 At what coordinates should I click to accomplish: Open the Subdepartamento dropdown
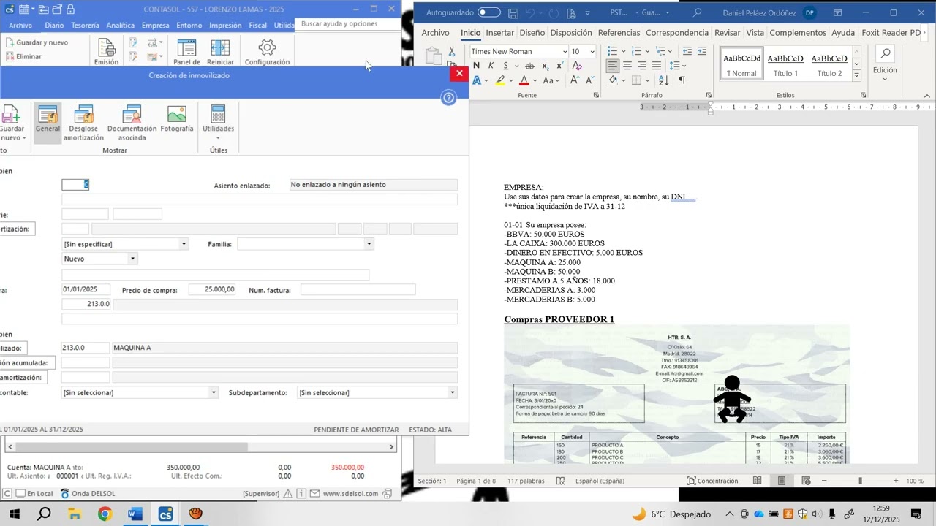click(453, 393)
